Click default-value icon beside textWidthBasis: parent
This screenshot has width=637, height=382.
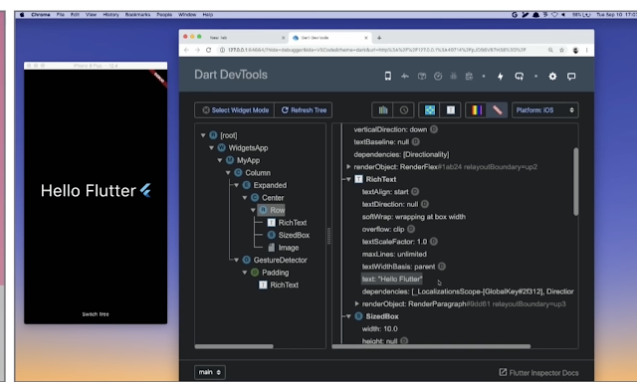pos(442,267)
